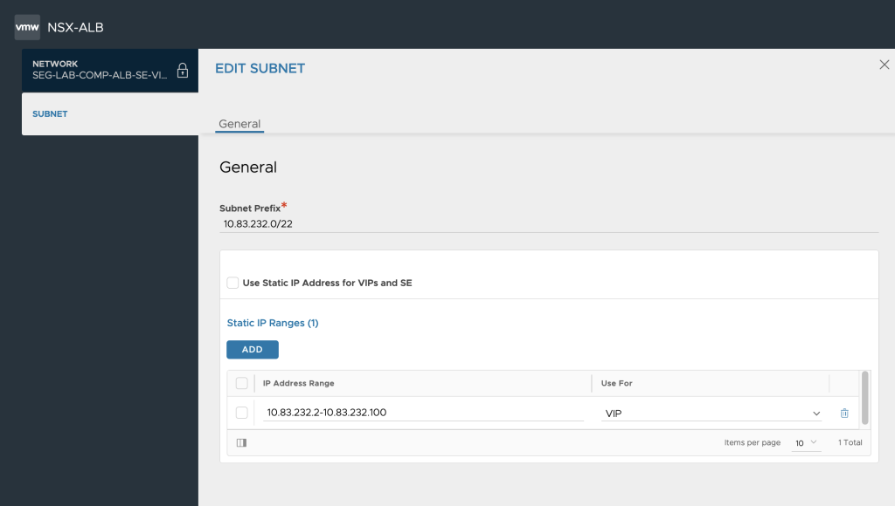Click the NSX-ALB product title
The width and height of the screenshot is (895, 506).
pyautogui.click(x=75, y=27)
